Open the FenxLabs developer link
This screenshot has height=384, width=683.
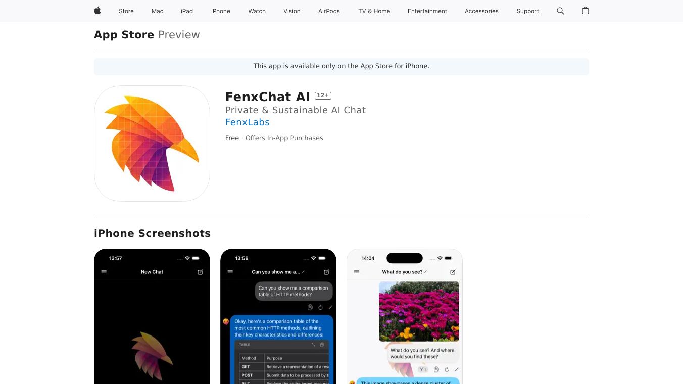[248, 122]
